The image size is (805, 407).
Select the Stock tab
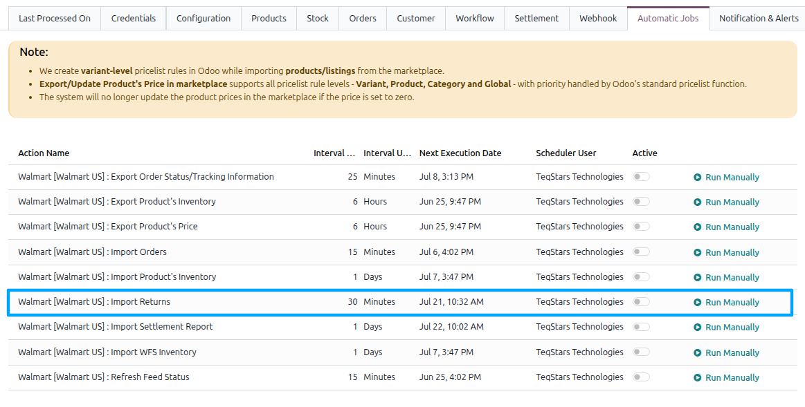[318, 19]
